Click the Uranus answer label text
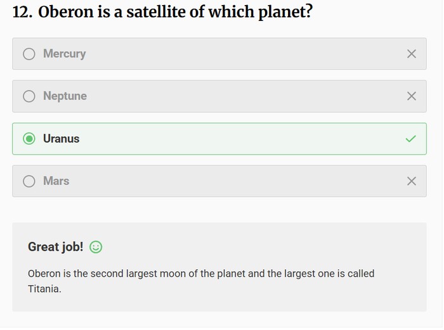444x330 pixels. 61,139
